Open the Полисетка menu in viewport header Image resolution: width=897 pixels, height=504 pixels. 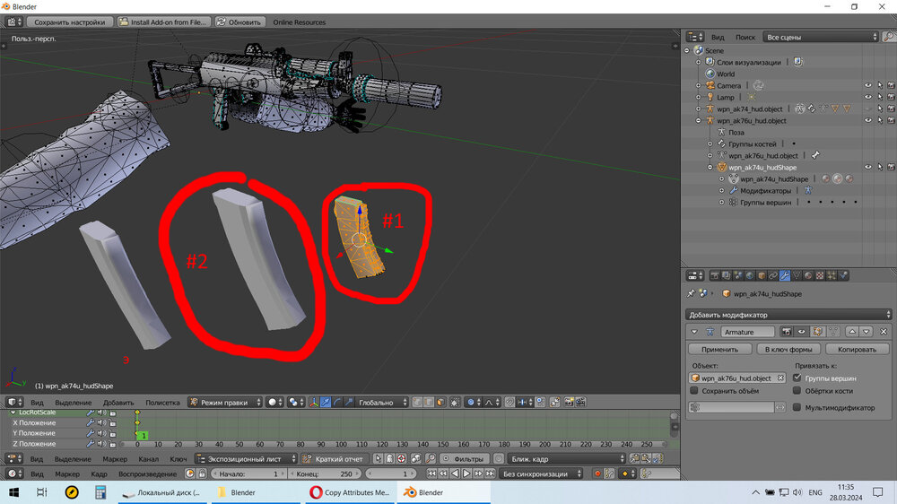[x=162, y=403]
